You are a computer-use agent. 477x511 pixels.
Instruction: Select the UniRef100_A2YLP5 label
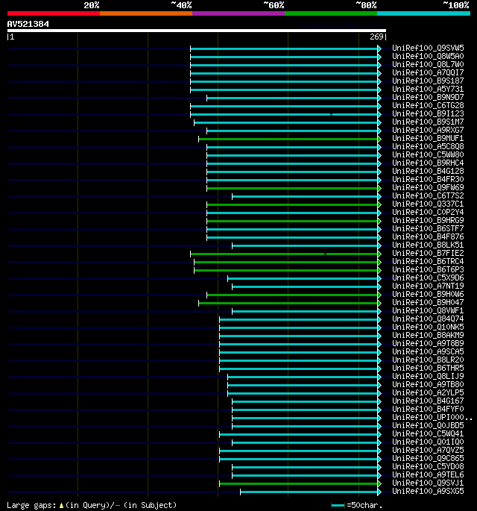[428, 392]
